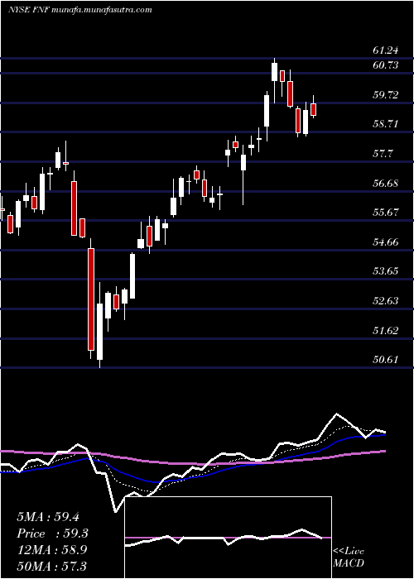Click the last red candle at the chart's right

coord(314,109)
